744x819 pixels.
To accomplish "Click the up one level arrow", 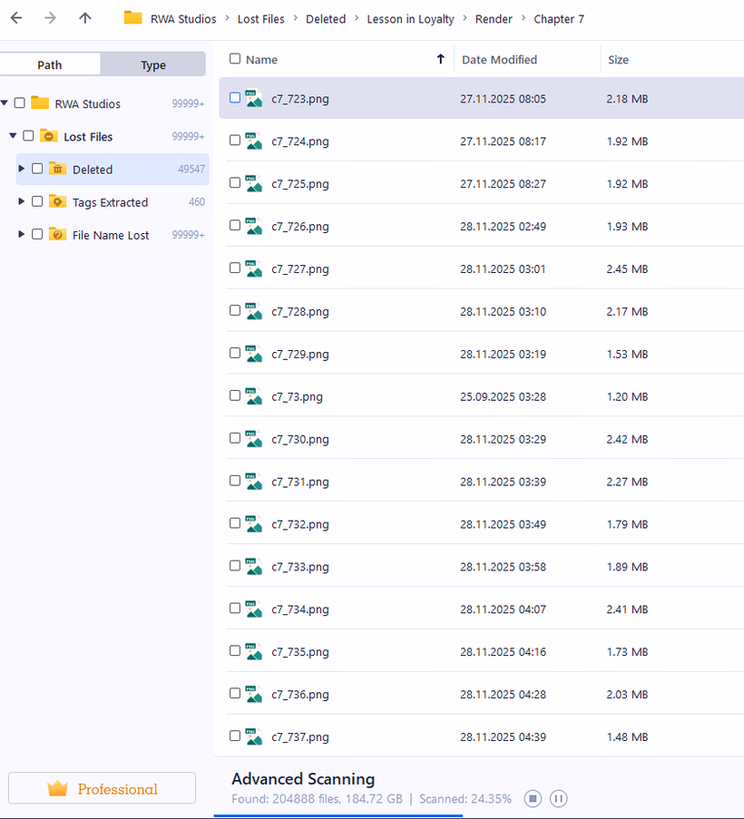I will (x=84, y=18).
